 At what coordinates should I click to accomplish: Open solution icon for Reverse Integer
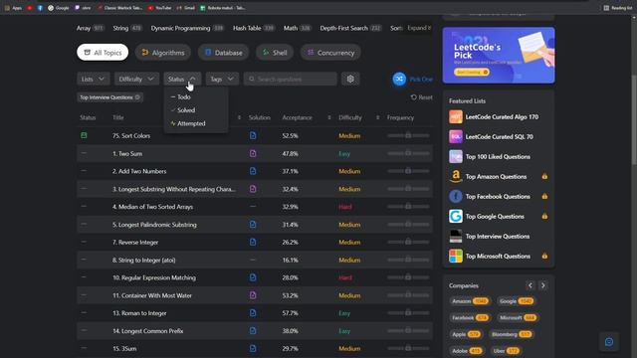click(253, 242)
